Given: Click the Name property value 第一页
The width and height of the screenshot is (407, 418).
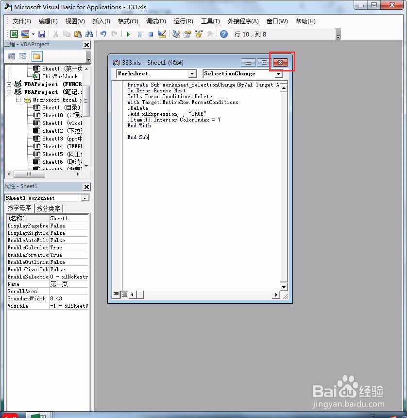Looking at the screenshot, I should [x=68, y=284].
